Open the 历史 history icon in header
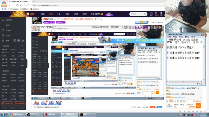This screenshot has width=209, height=117. click(x=152, y=14)
